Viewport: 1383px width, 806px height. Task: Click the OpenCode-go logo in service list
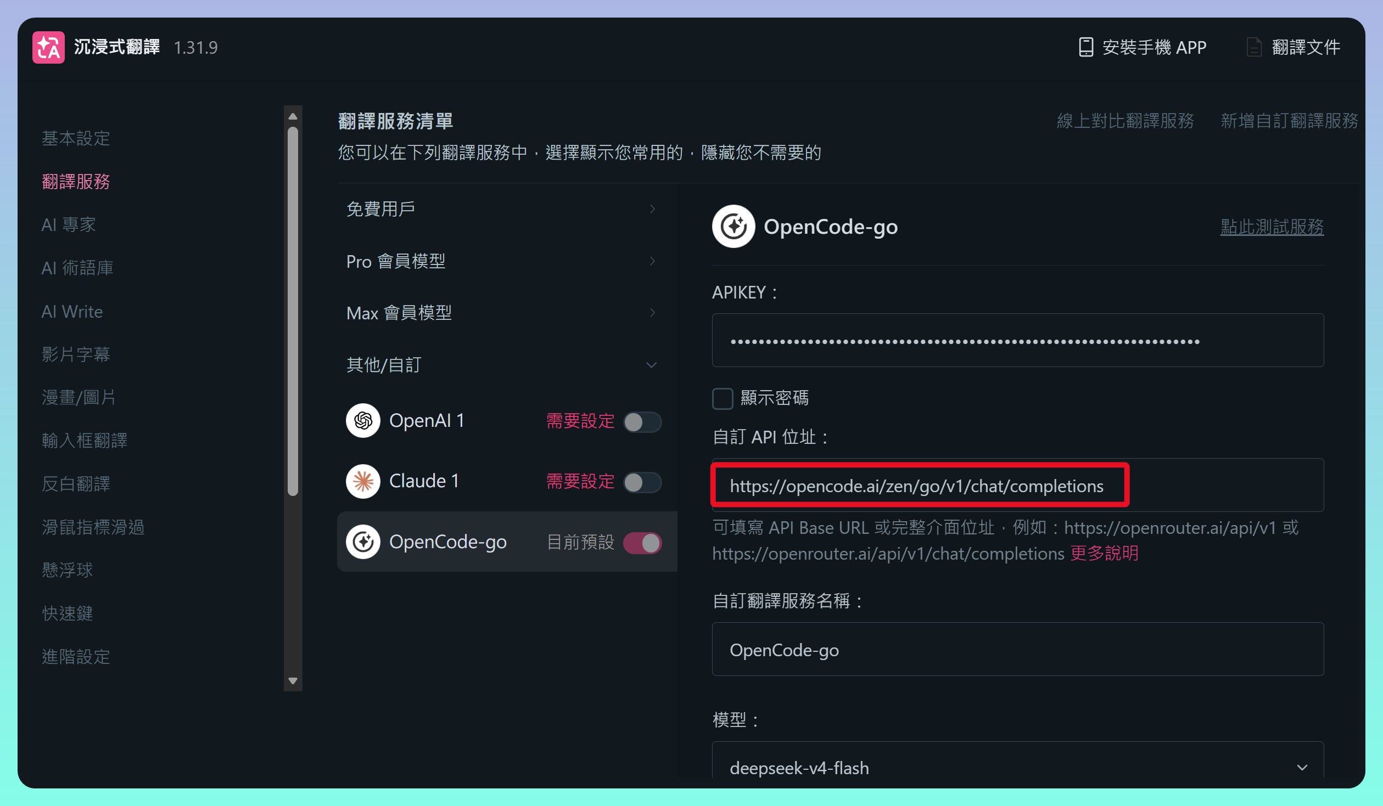click(x=363, y=542)
